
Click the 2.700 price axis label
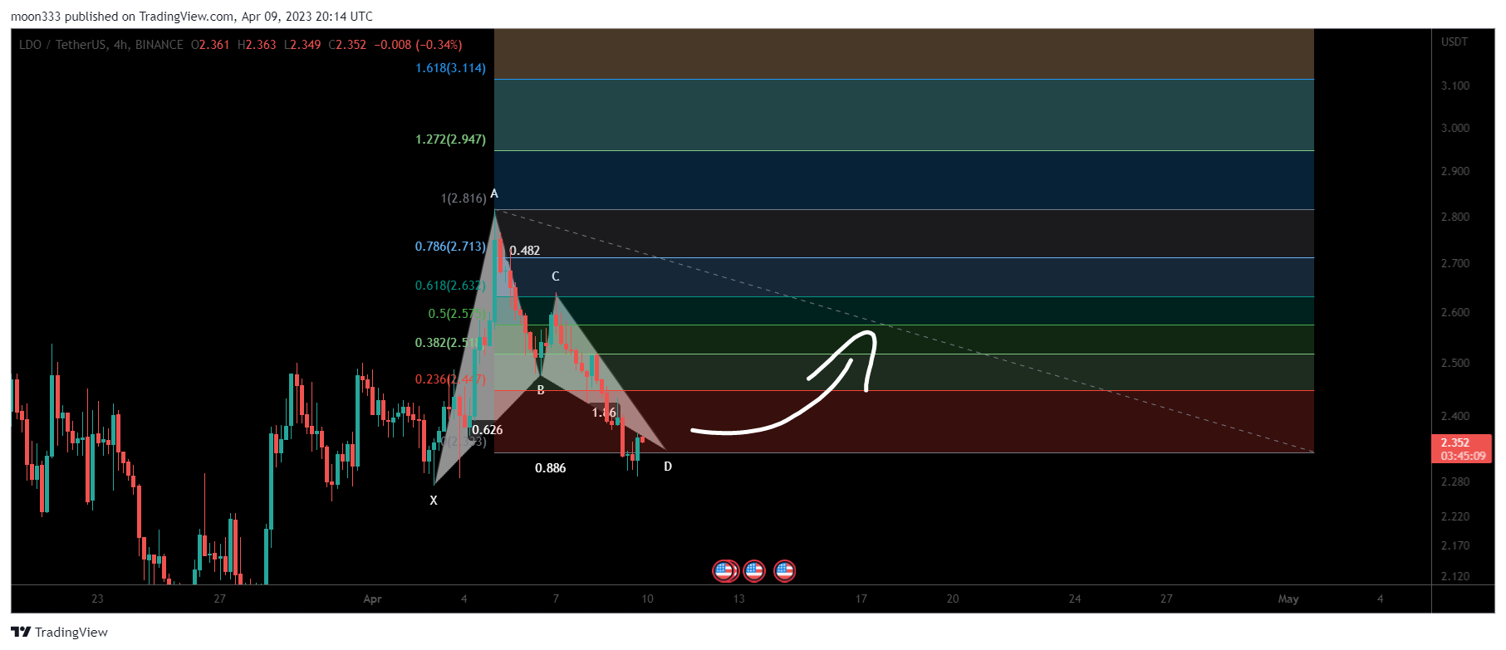(1454, 263)
